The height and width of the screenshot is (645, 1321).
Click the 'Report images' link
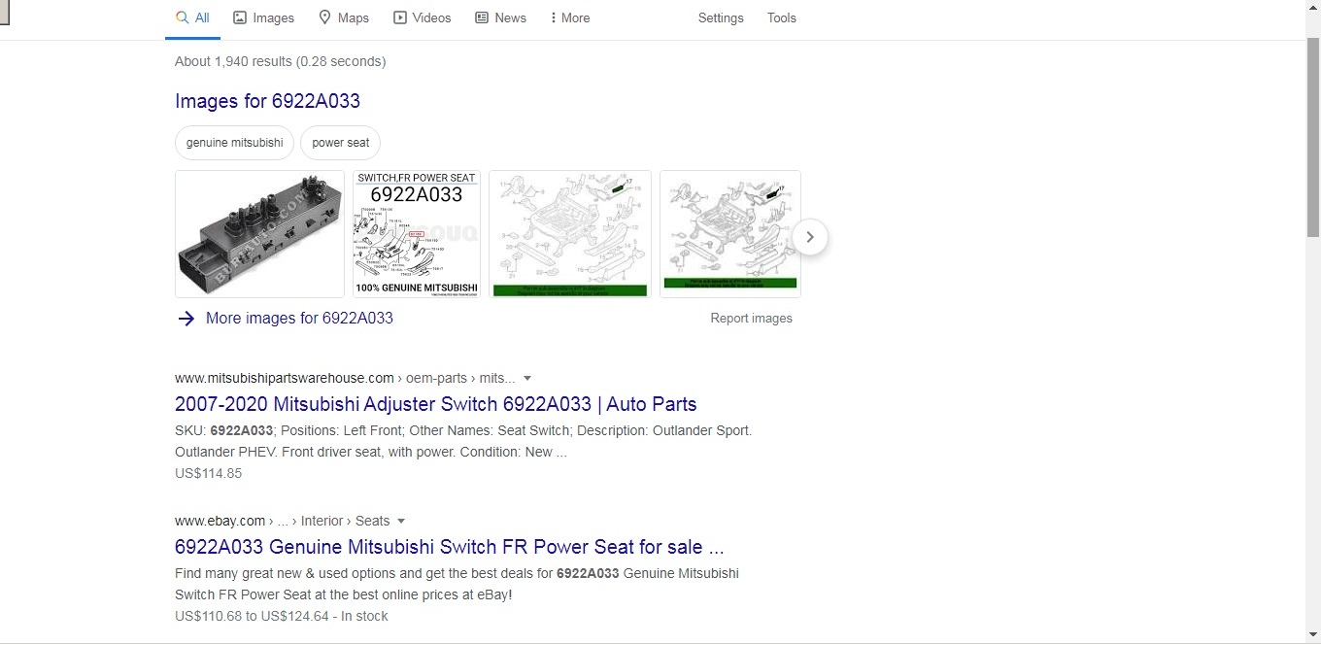click(751, 319)
